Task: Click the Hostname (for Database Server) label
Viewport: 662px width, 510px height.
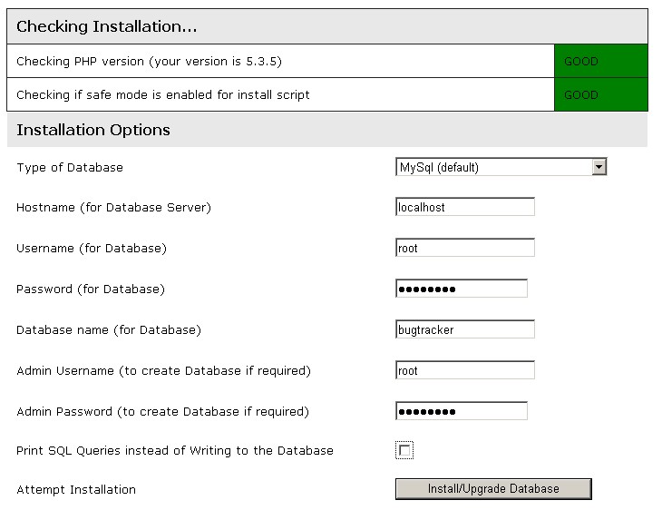Action: tap(113, 207)
